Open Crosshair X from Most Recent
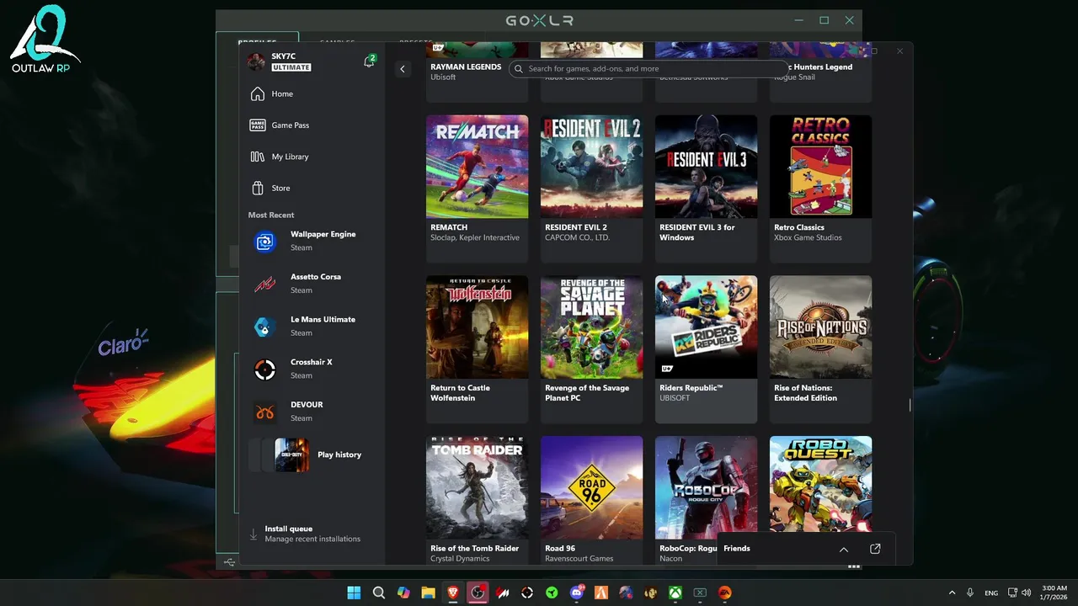This screenshot has width=1078, height=606. (312, 369)
